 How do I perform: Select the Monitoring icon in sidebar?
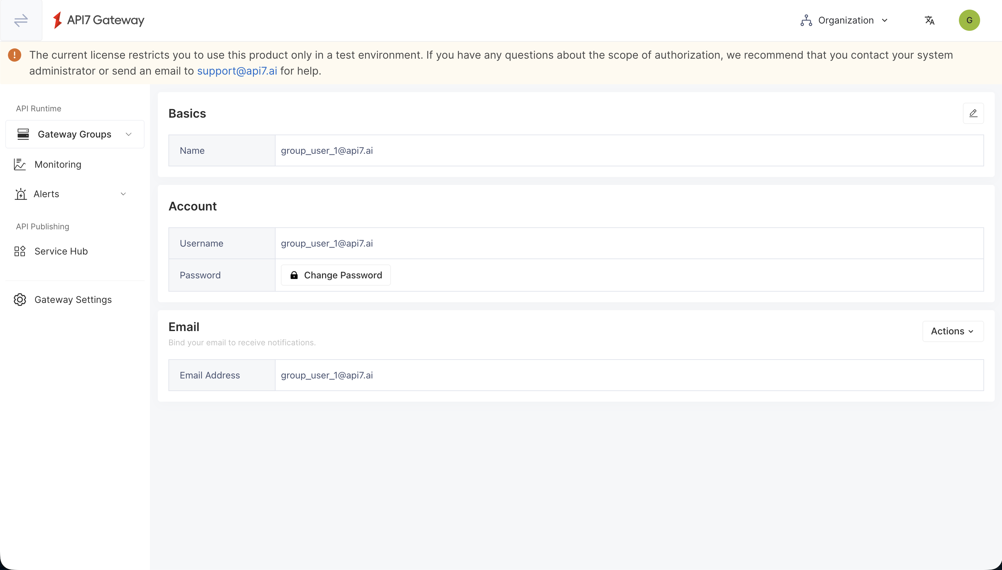click(x=20, y=164)
